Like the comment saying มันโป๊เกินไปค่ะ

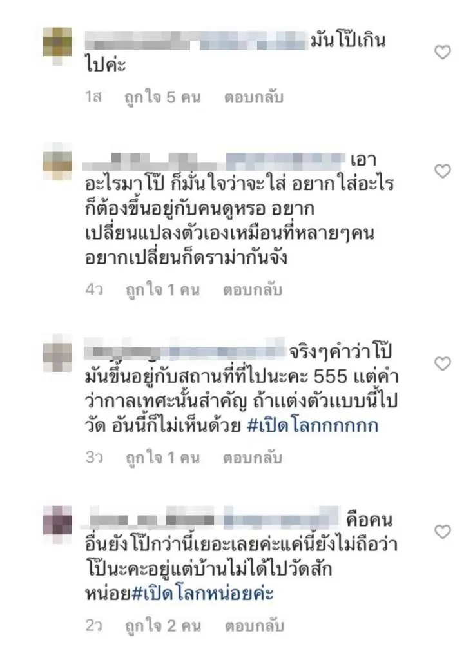[442, 52]
